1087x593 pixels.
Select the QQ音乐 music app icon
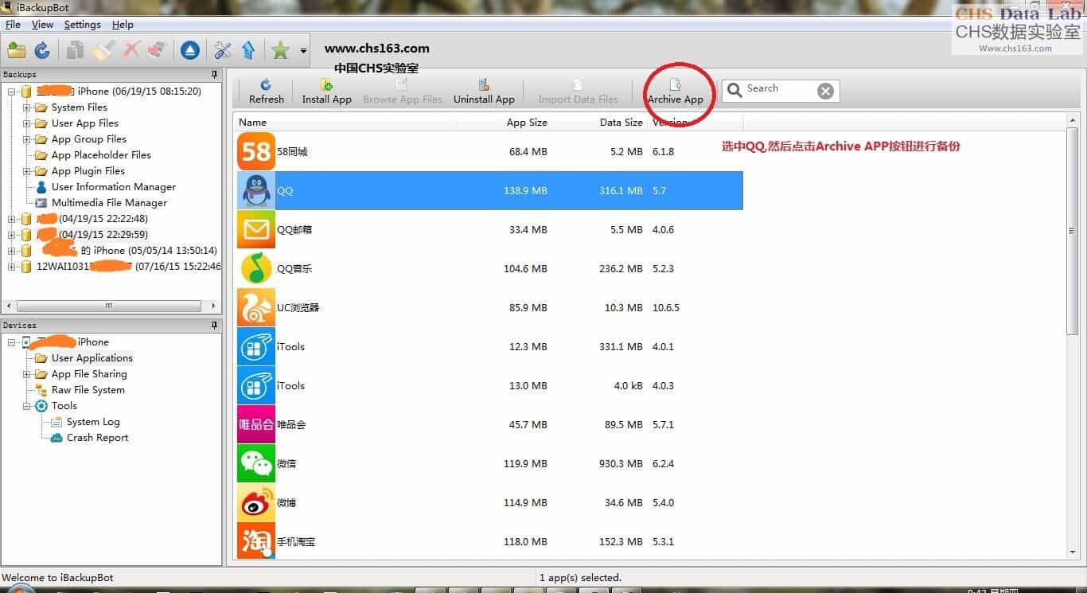tap(256, 268)
